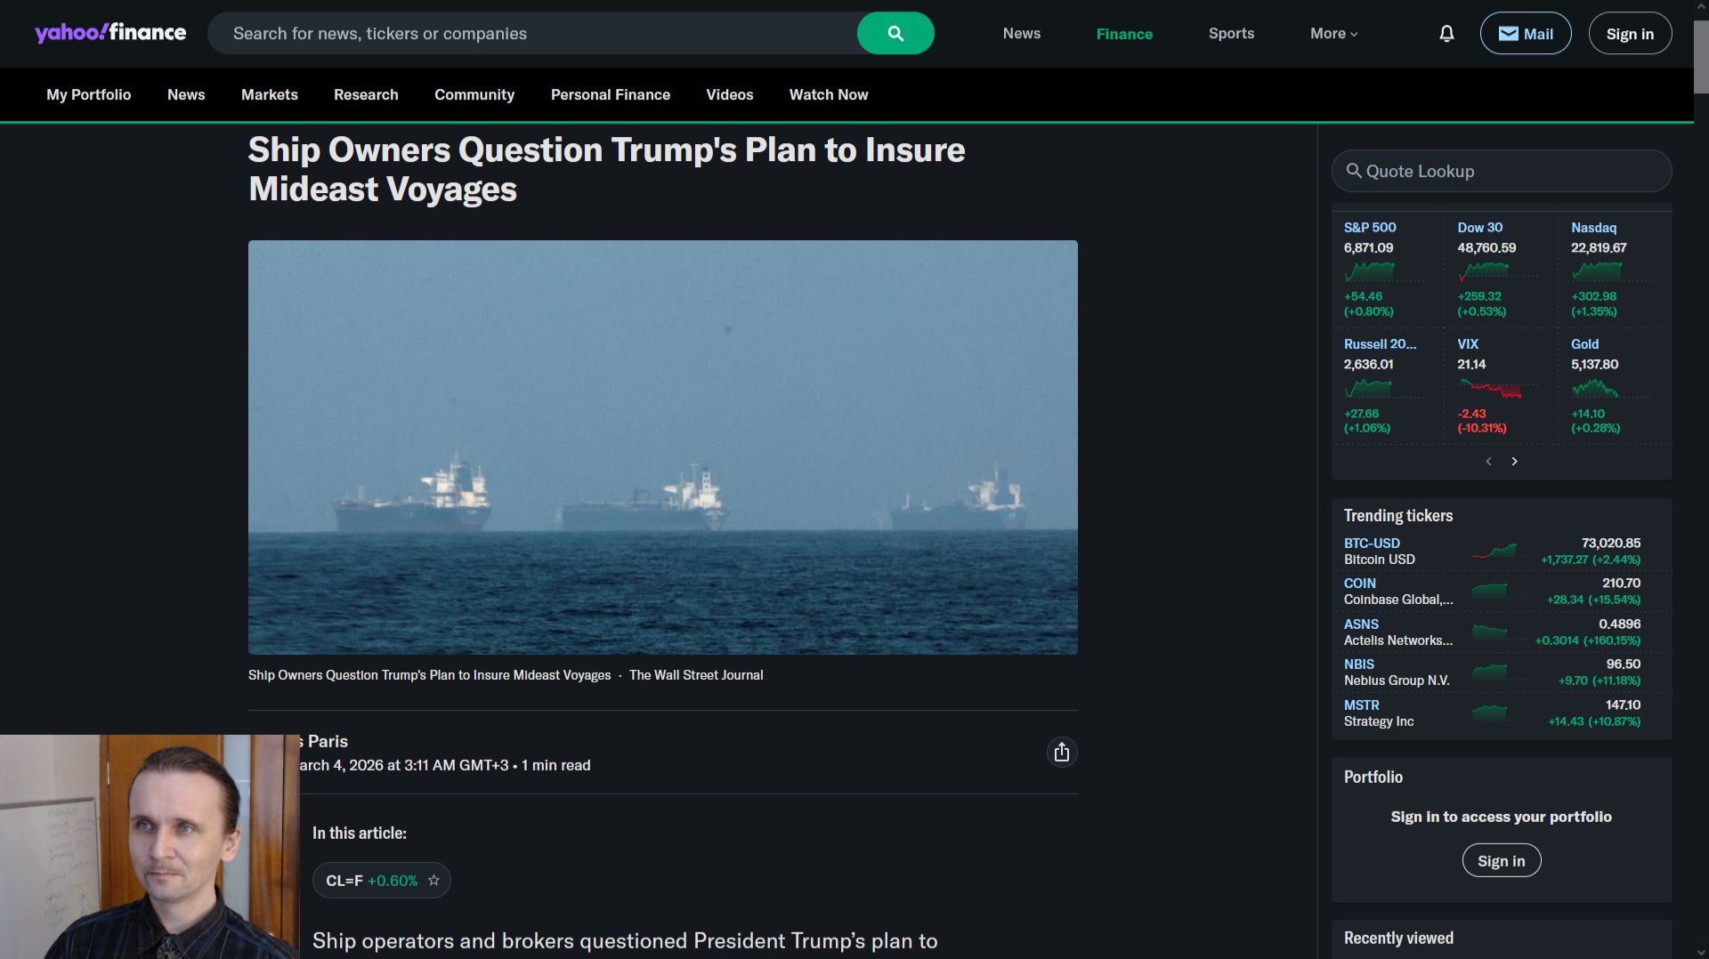1709x959 pixels.
Task: Click the ships article image
Action: (x=662, y=447)
